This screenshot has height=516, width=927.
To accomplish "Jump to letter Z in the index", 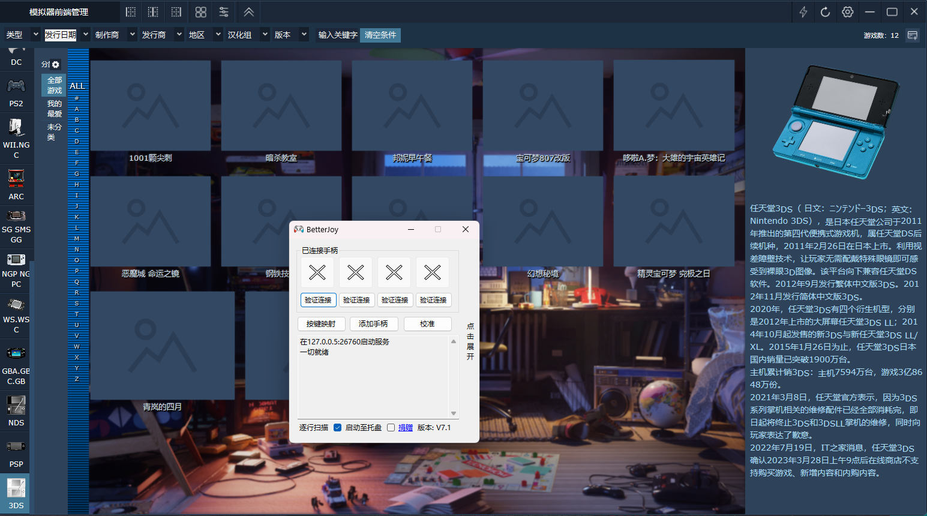I will (77, 379).
